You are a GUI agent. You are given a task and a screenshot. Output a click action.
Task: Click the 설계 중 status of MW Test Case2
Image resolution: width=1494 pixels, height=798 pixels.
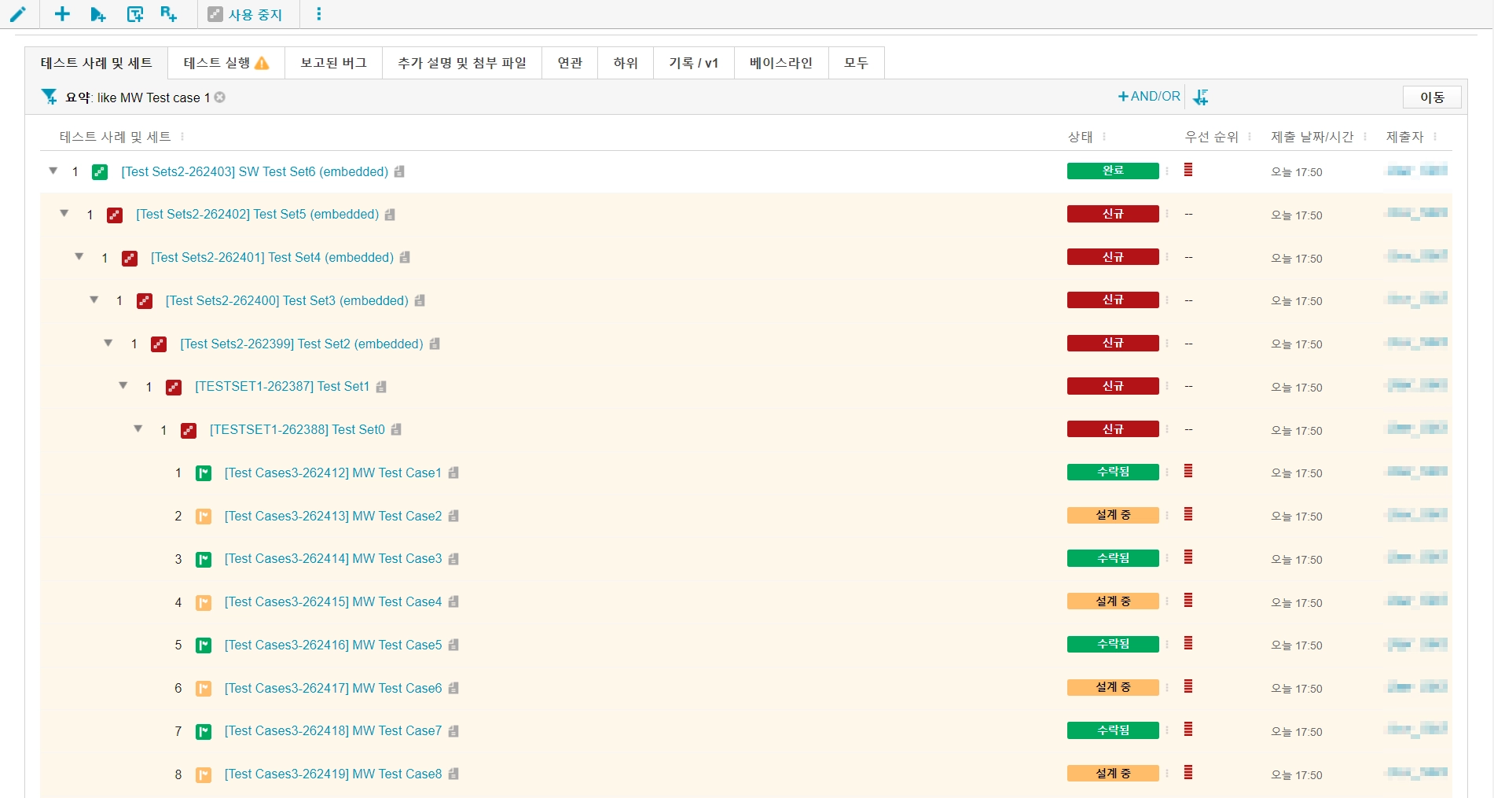click(1113, 515)
